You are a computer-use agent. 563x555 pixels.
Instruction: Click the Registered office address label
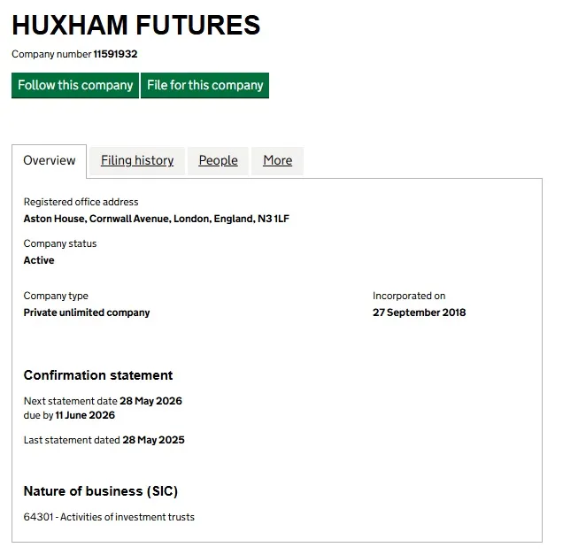[x=81, y=202]
